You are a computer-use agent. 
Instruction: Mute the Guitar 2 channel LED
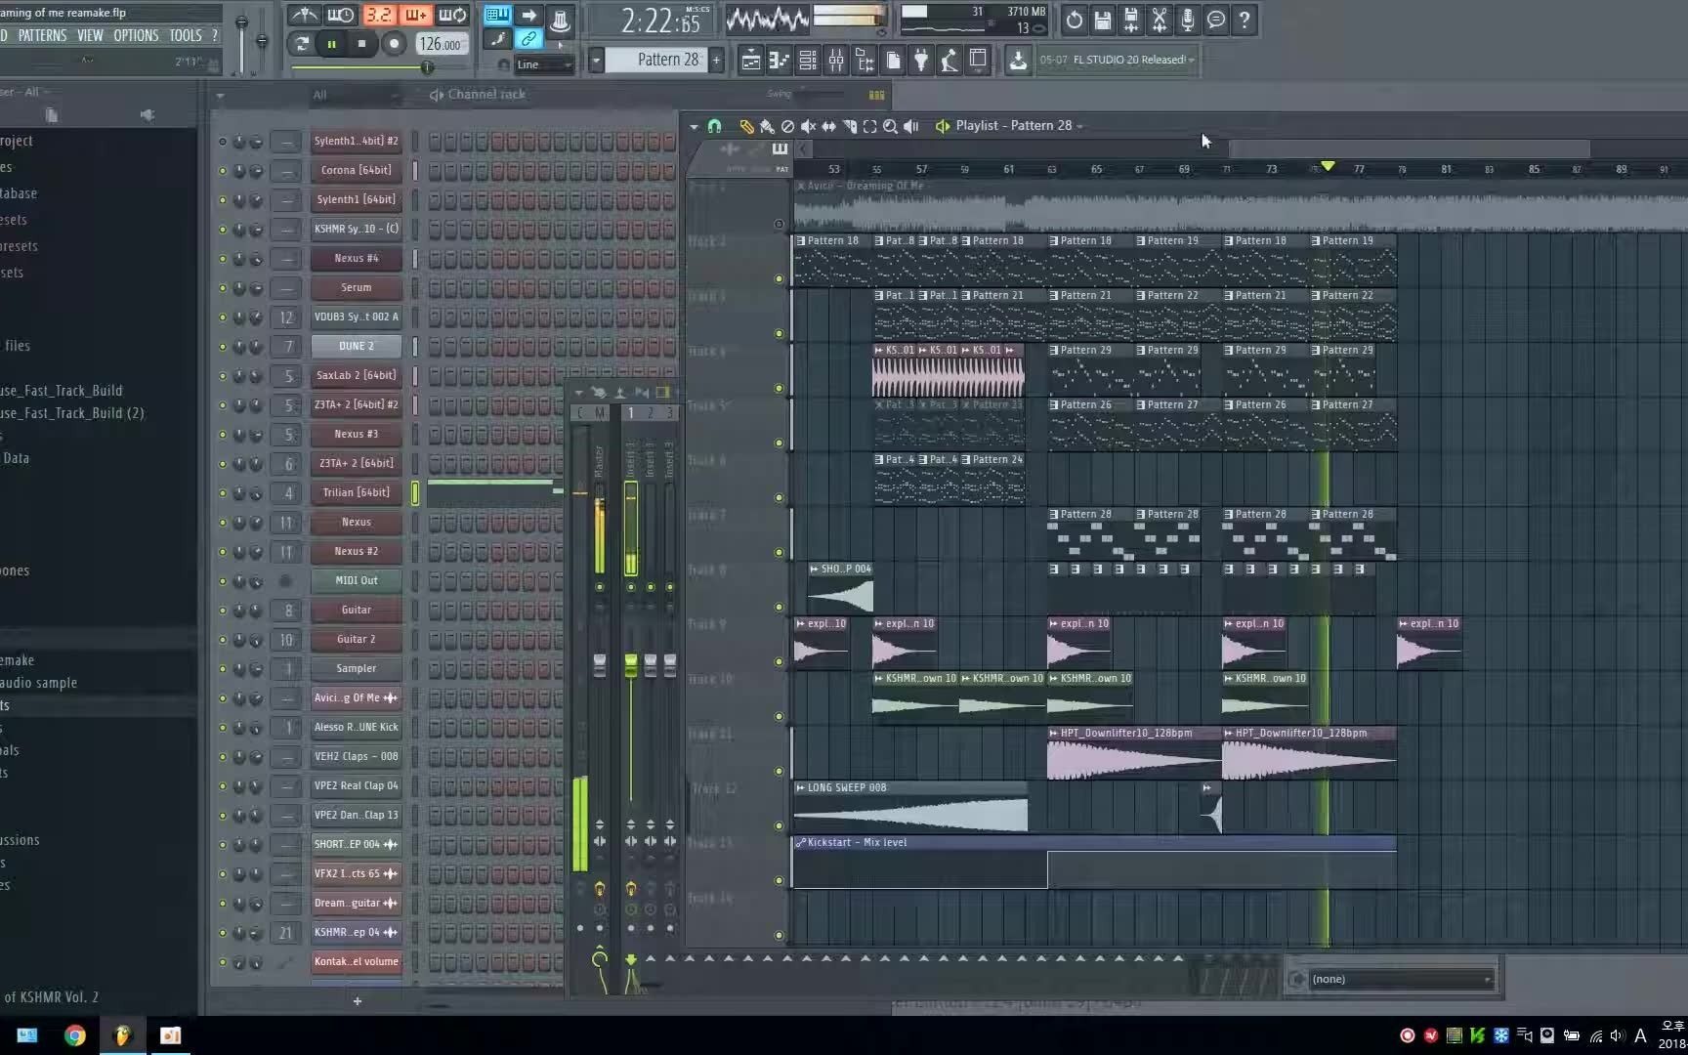[223, 640]
